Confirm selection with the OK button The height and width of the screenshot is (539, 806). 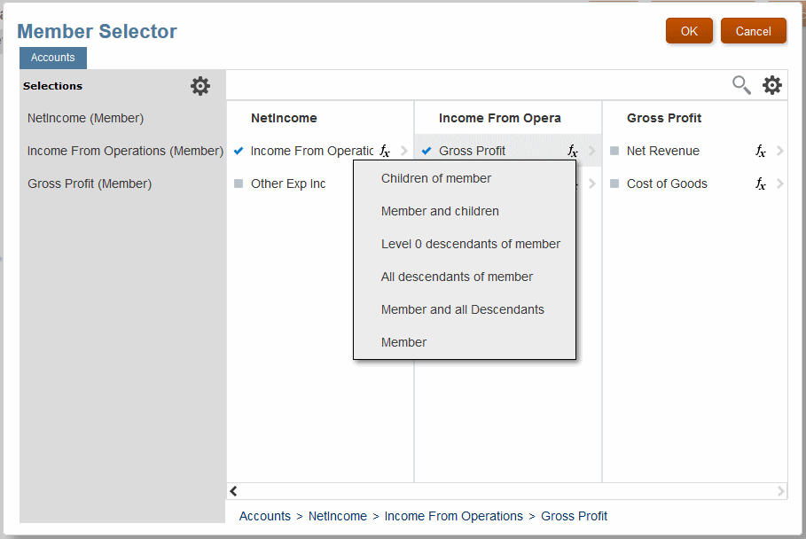(689, 31)
